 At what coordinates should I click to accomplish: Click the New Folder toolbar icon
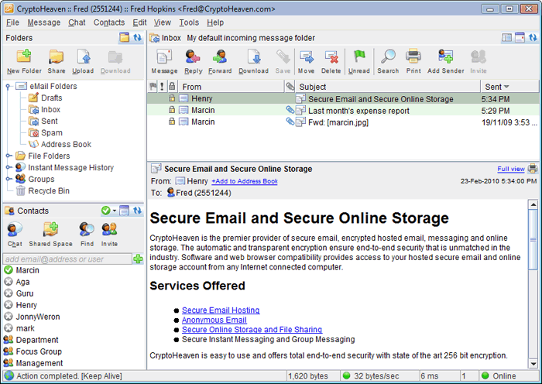tap(23, 57)
